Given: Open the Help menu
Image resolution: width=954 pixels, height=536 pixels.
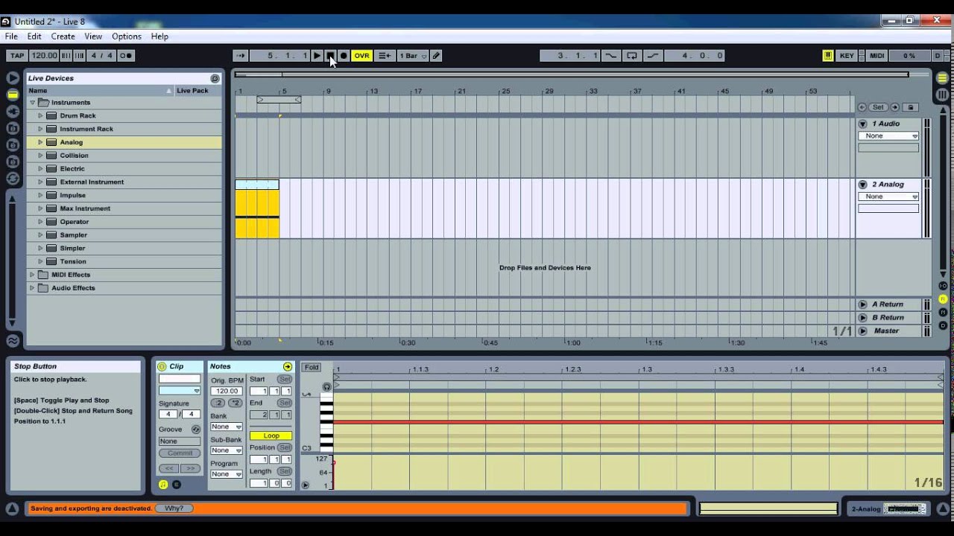Looking at the screenshot, I should tap(159, 36).
